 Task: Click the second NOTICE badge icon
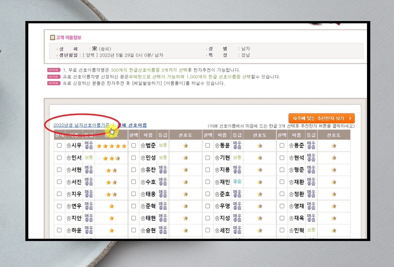click(x=54, y=77)
